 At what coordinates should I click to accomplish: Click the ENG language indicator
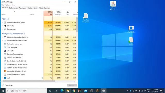pos(148,90)
